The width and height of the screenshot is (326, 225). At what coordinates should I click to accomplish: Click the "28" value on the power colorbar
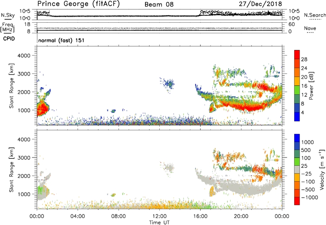tap(304, 59)
